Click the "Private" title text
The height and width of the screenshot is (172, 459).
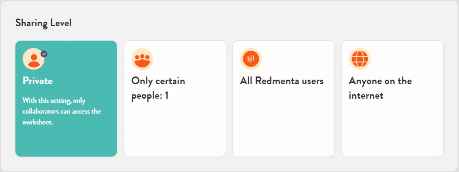click(x=38, y=81)
